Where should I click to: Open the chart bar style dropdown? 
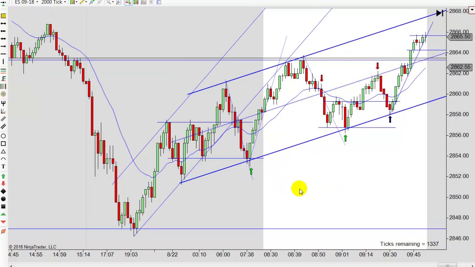[x=73, y=2]
